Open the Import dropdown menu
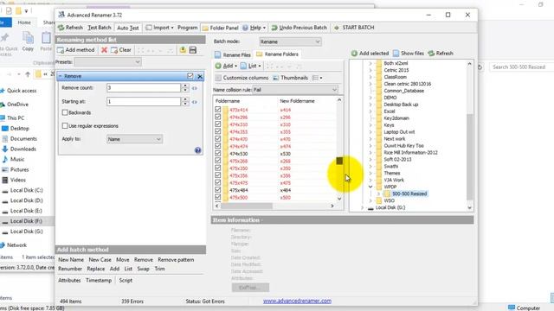 159,28
